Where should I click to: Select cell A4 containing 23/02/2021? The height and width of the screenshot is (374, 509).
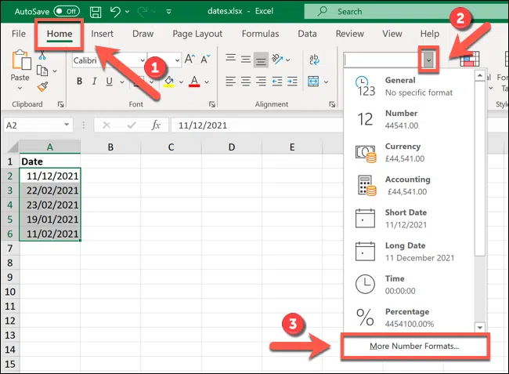tap(51, 205)
